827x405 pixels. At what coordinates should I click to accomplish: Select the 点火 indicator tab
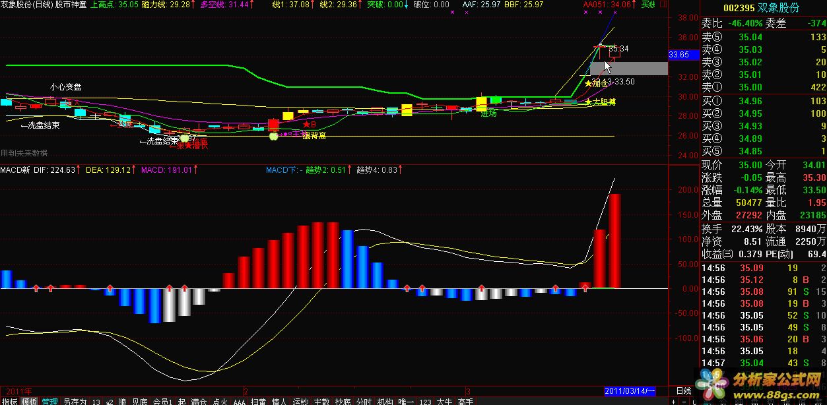220,400
